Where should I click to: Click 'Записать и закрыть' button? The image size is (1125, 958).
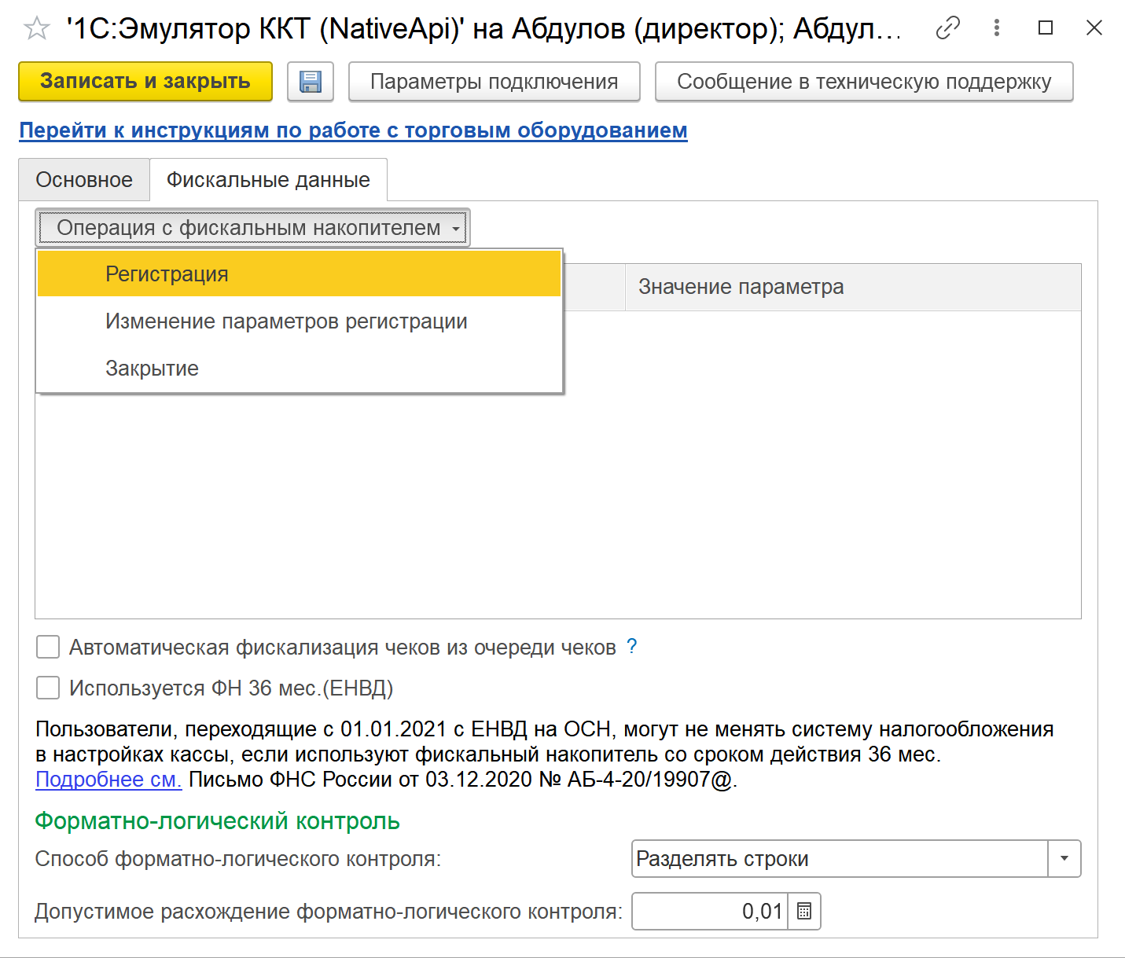click(145, 82)
